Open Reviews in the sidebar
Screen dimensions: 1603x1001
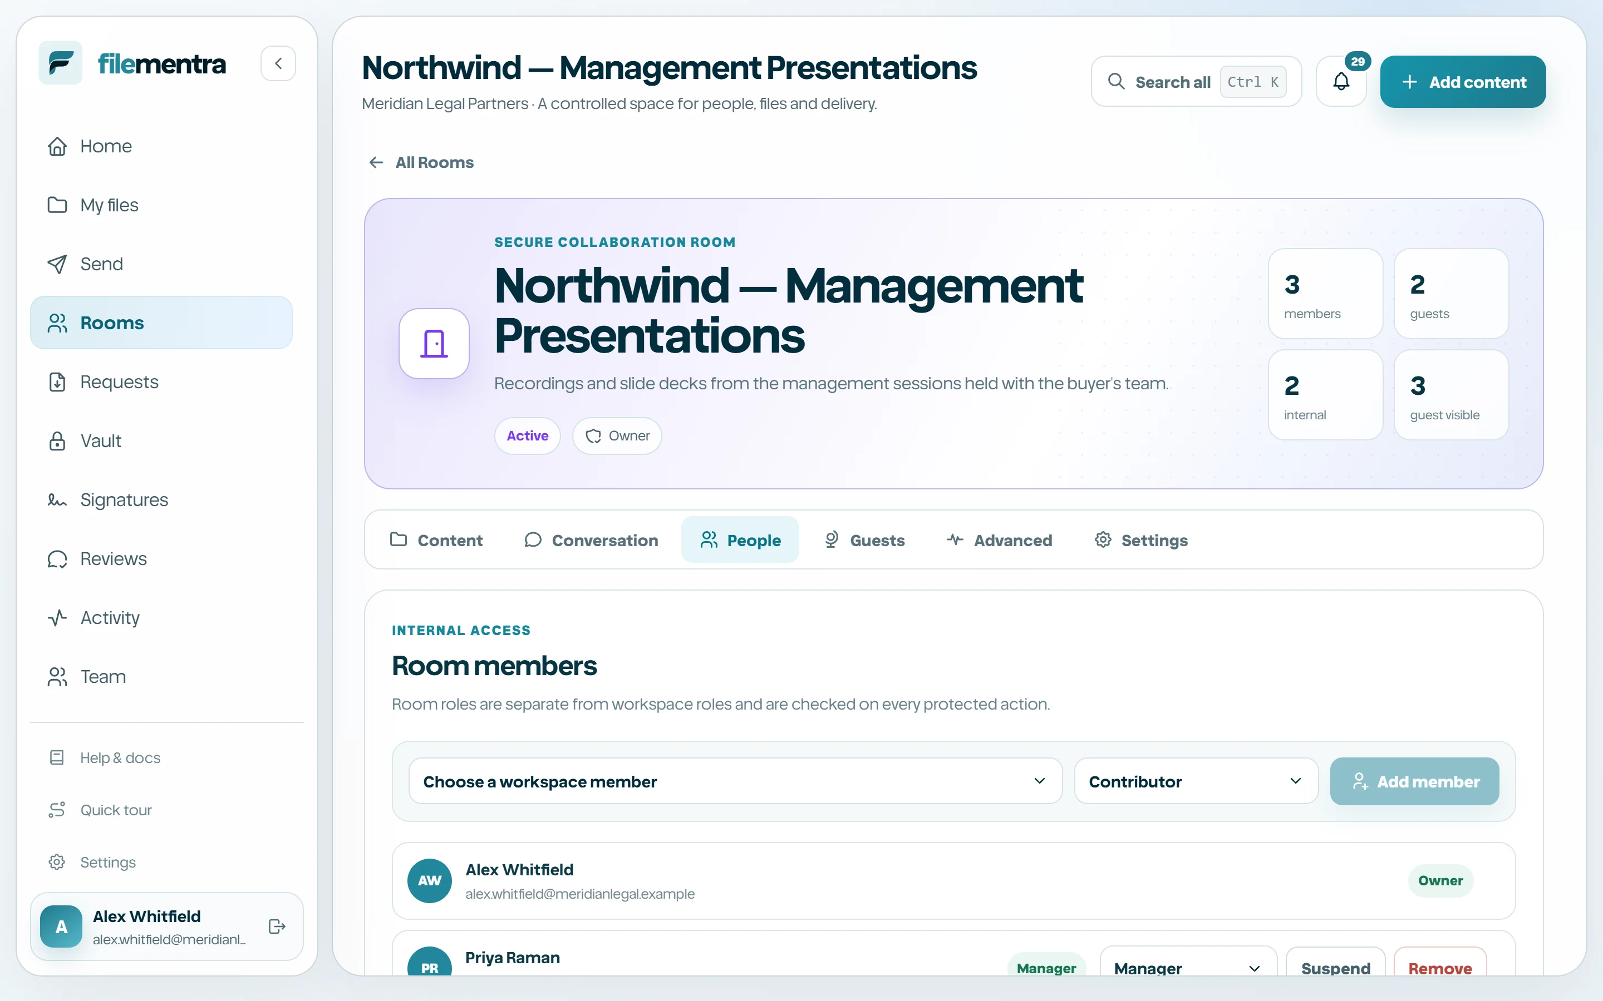point(161,558)
